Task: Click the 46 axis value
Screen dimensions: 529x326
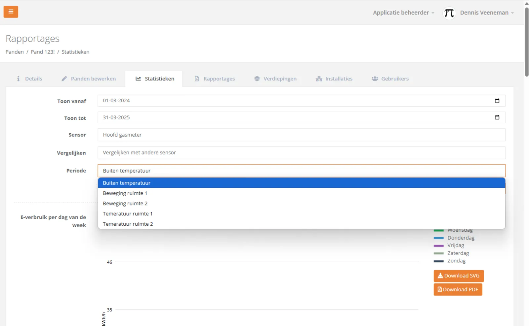Action: (x=109, y=262)
